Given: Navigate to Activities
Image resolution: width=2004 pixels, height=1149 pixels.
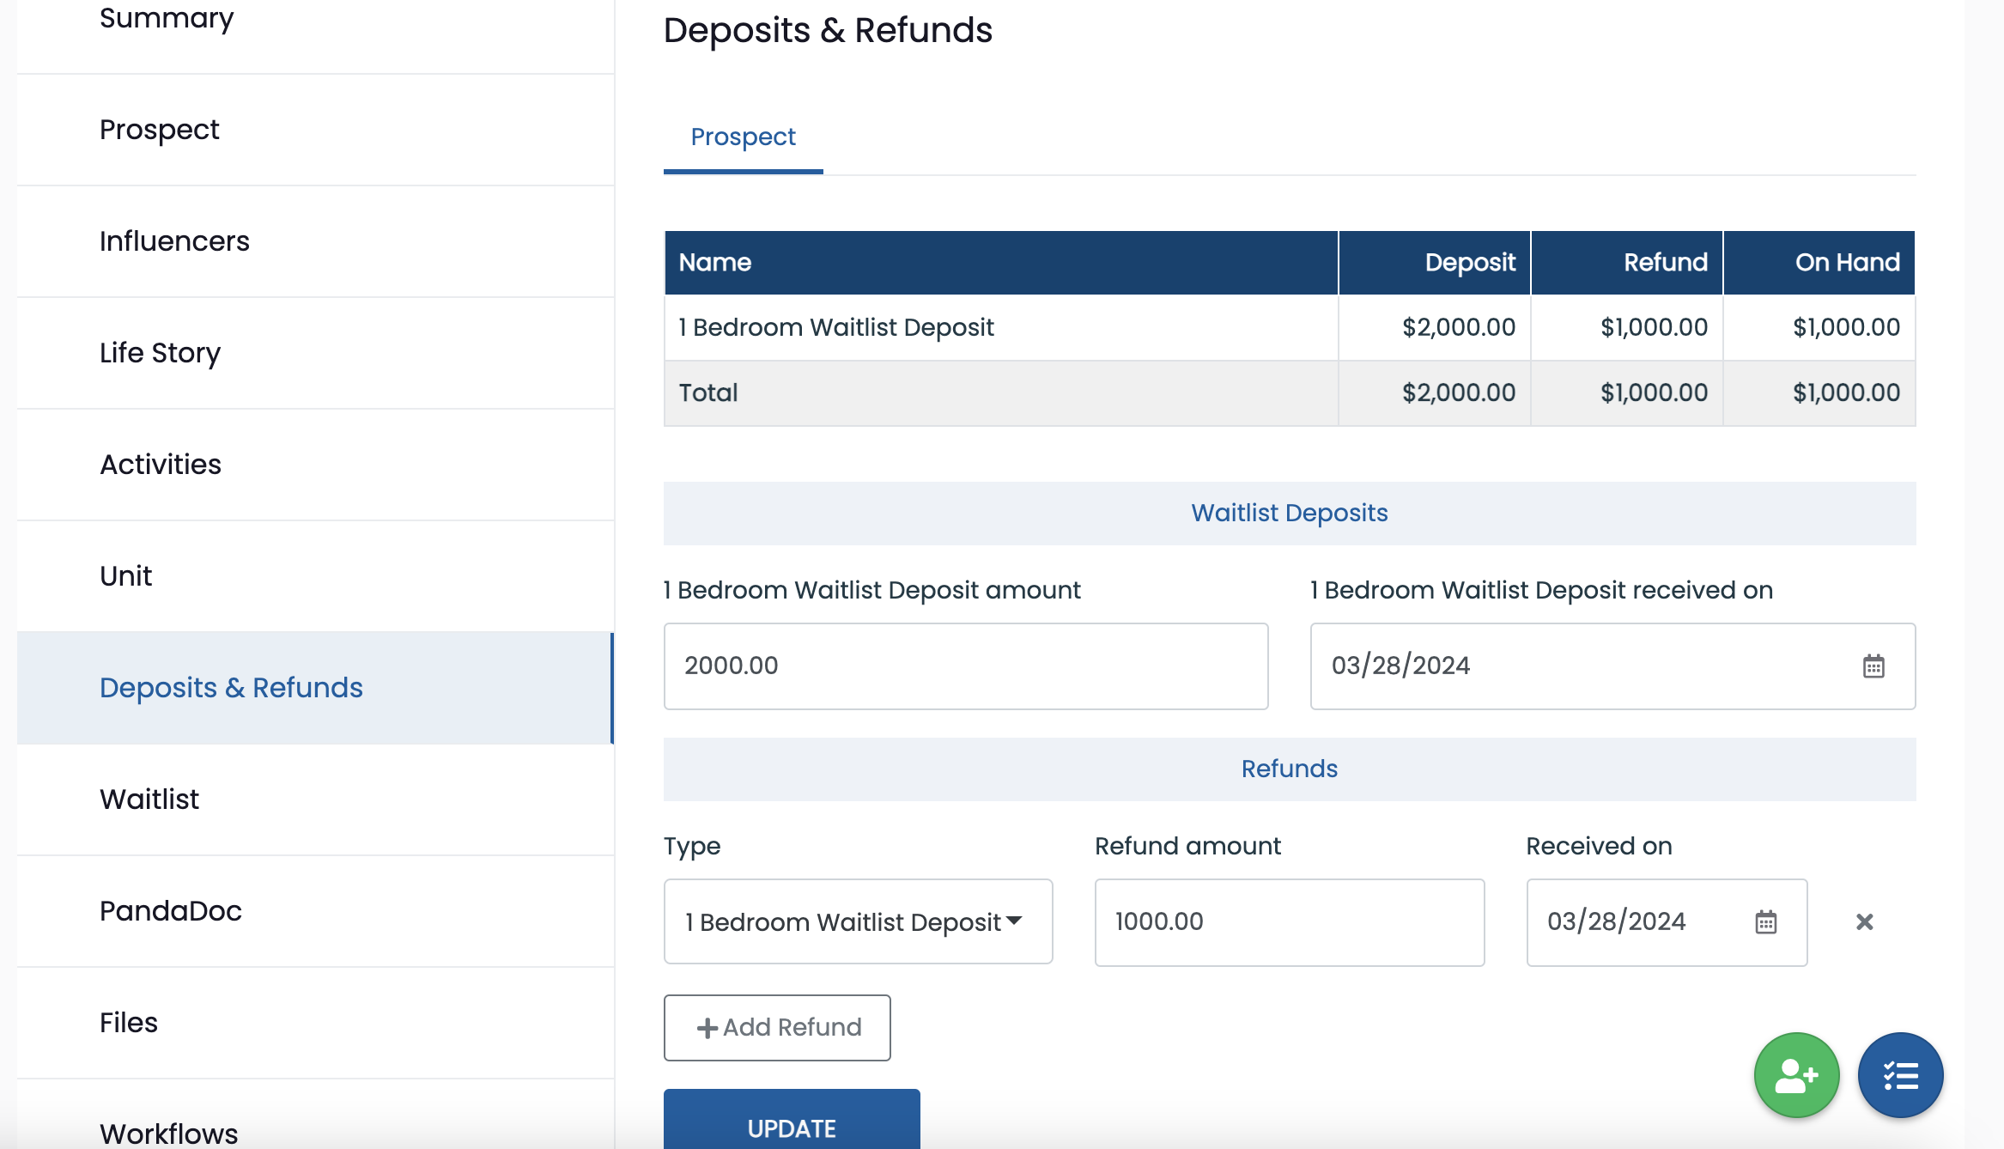Looking at the screenshot, I should pos(315,465).
